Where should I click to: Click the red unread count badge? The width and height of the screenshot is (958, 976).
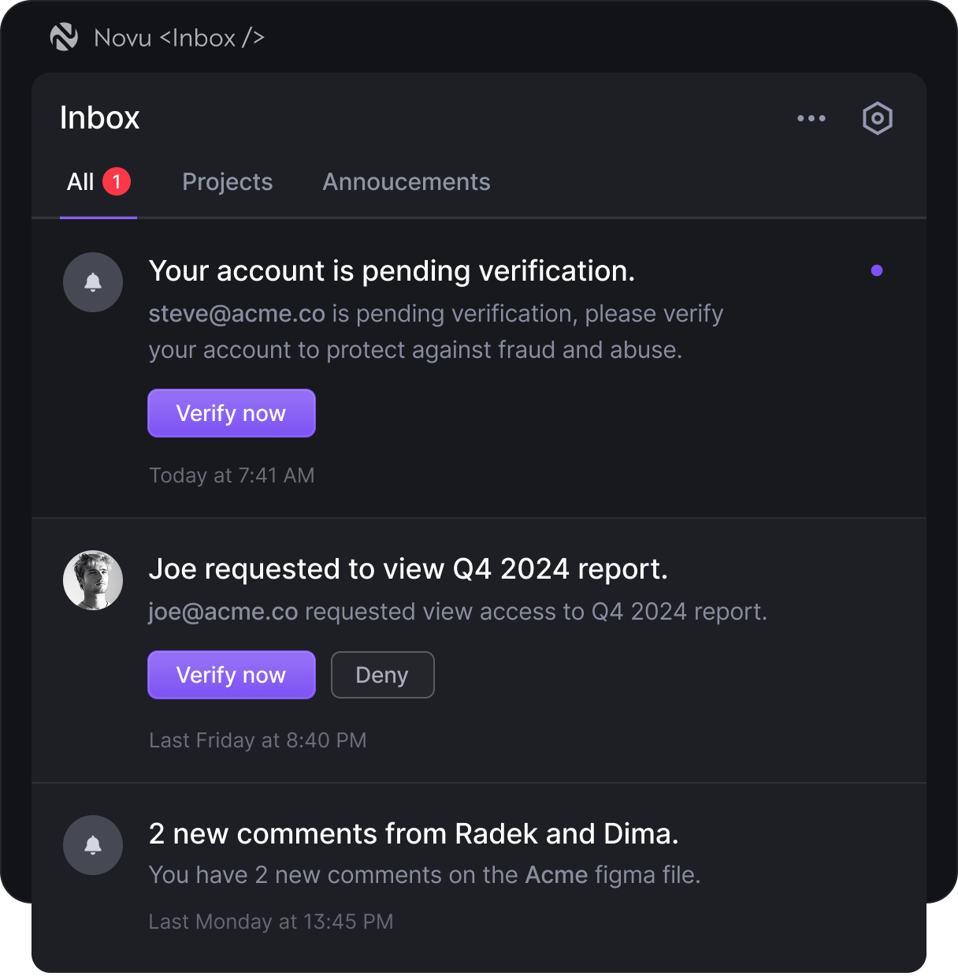tap(117, 181)
